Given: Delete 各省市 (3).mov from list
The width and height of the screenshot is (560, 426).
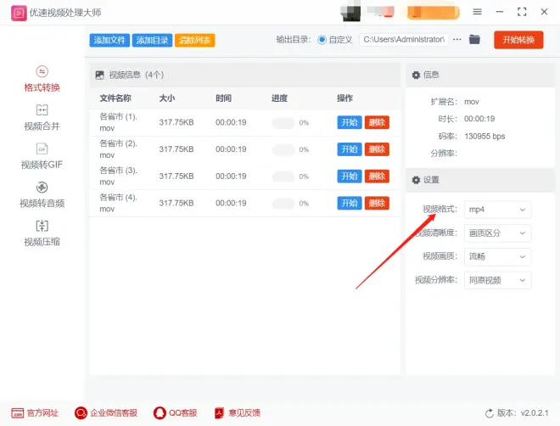Looking at the screenshot, I should pos(377,176).
